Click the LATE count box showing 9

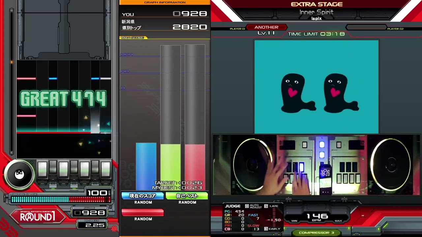coord(266,206)
